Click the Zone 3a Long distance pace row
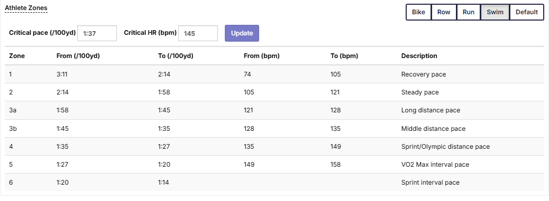 (274, 110)
